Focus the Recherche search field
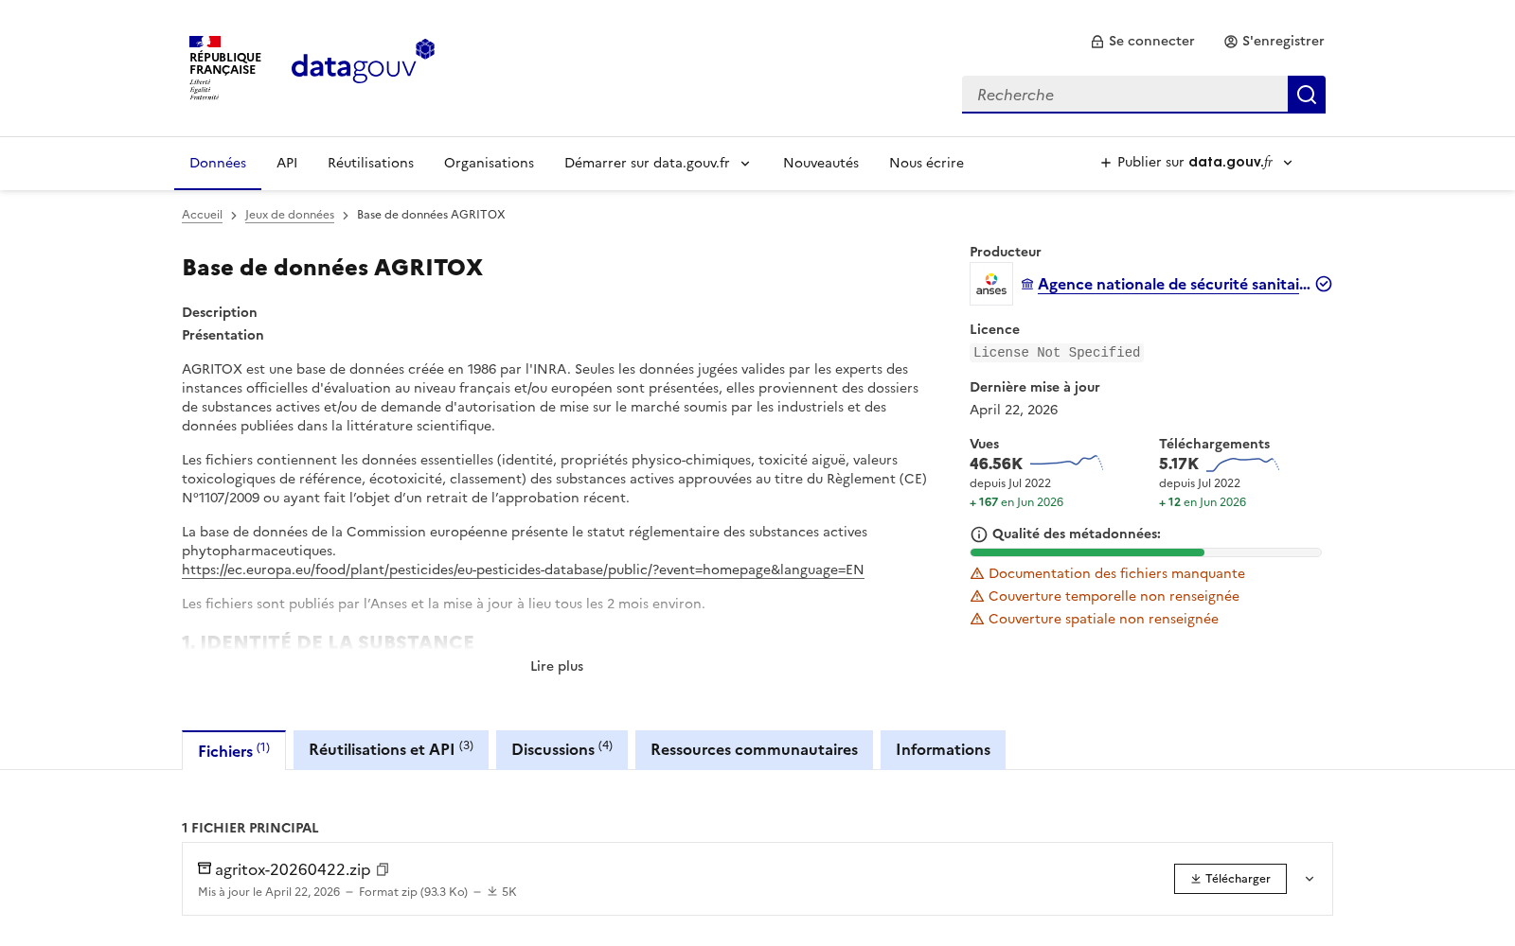 (1125, 95)
